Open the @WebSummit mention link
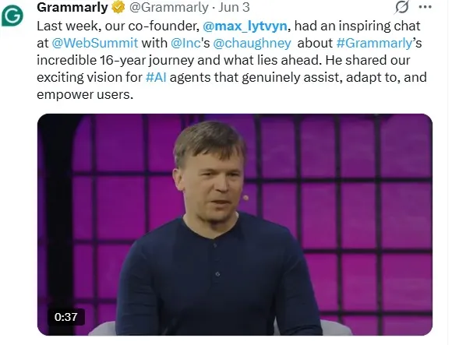Viewport: 452px width, 345px height. (95, 43)
